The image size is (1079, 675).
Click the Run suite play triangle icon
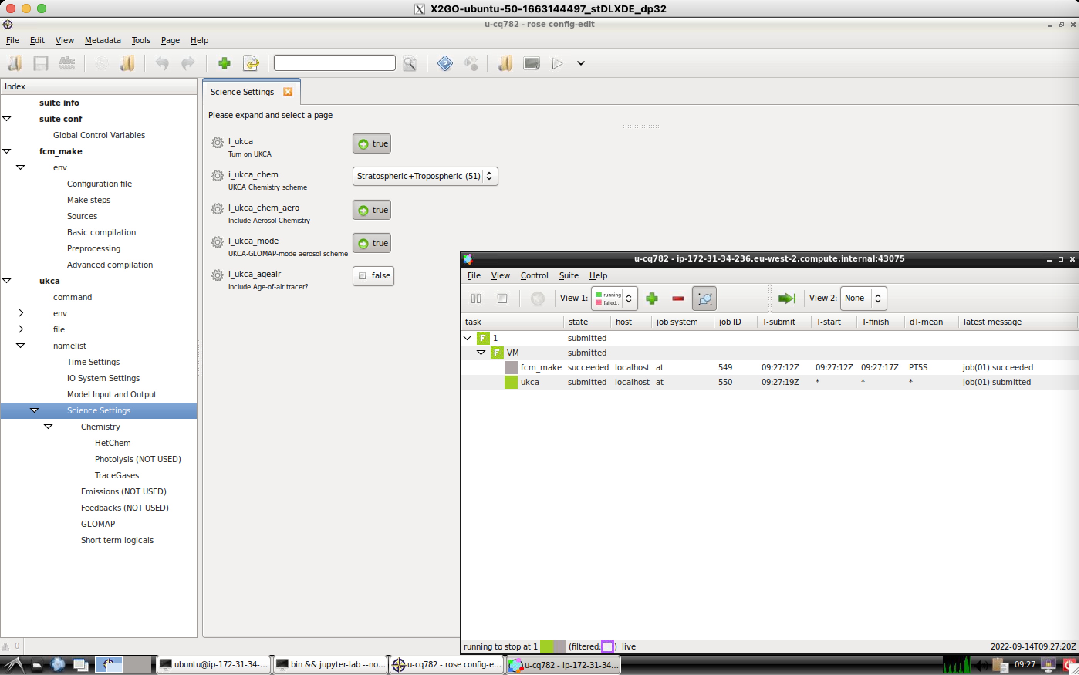click(557, 63)
